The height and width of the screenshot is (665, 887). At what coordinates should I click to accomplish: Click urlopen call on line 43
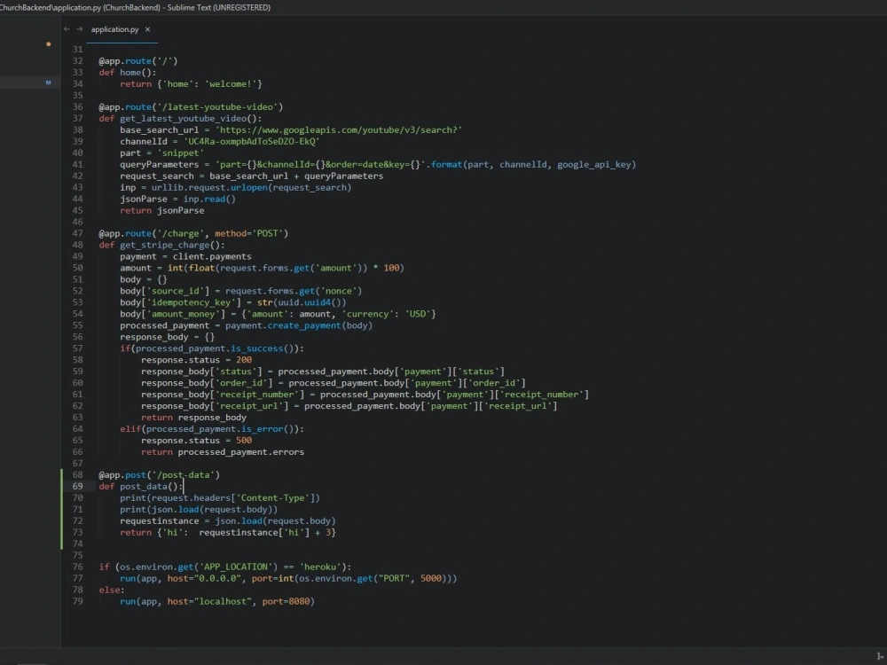pyautogui.click(x=248, y=187)
